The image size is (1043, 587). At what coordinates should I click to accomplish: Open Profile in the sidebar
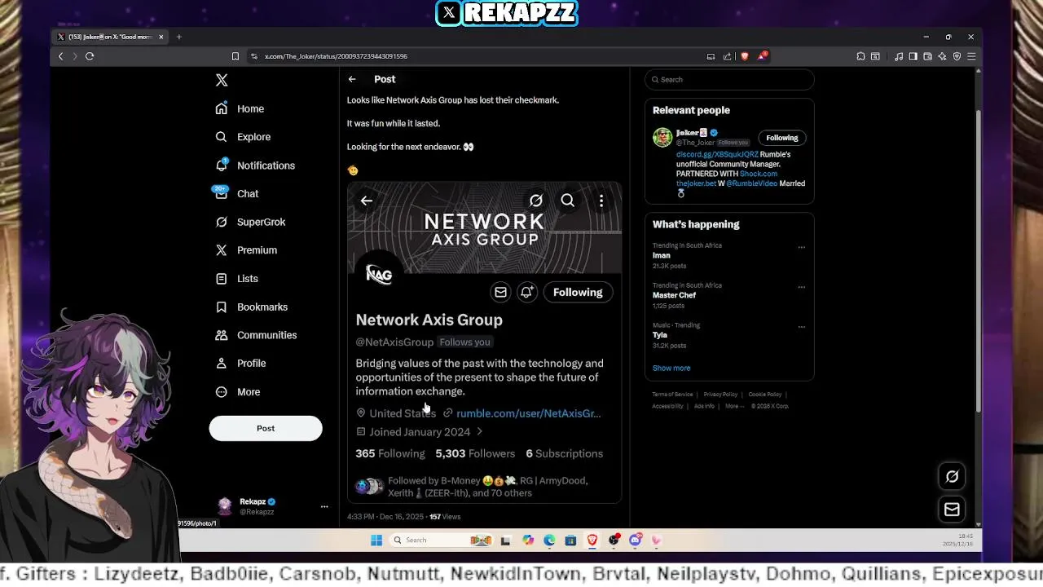(x=240, y=364)
